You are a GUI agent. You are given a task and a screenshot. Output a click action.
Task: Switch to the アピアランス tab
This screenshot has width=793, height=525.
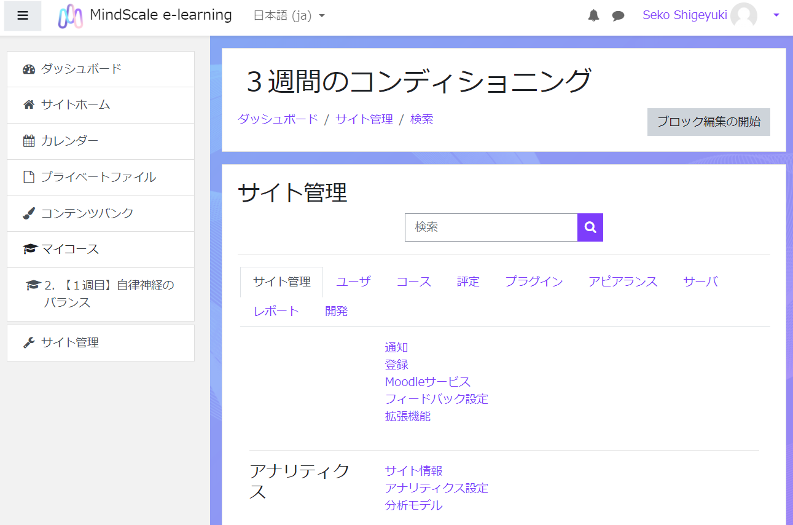(623, 282)
